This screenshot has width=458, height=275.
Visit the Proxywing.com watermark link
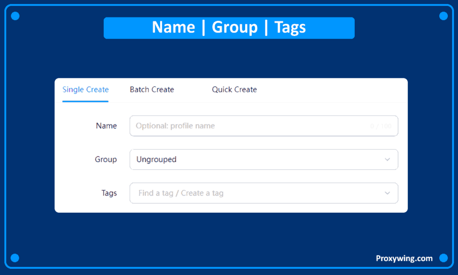coord(404,258)
